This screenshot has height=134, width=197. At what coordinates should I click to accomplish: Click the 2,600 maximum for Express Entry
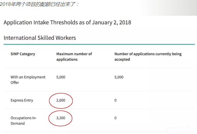click(61, 100)
